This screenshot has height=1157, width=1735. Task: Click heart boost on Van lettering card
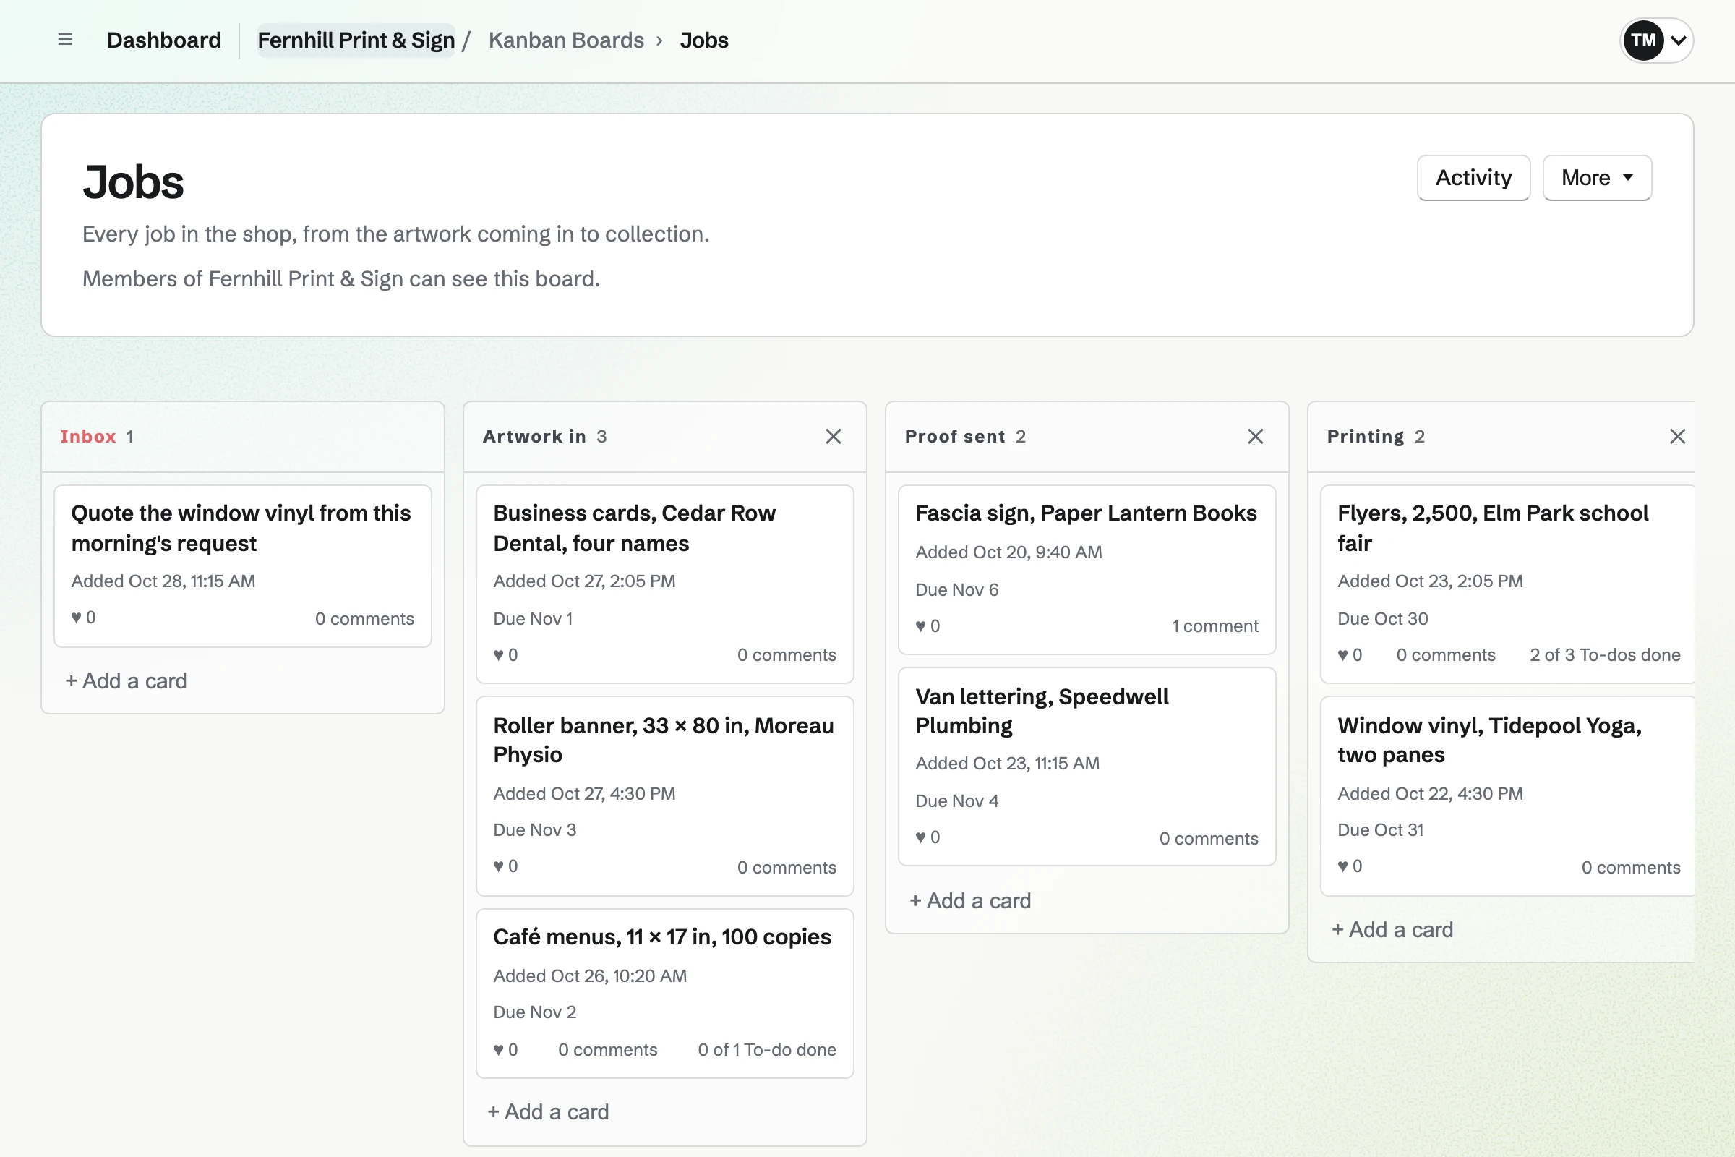[x=928, y=837]
